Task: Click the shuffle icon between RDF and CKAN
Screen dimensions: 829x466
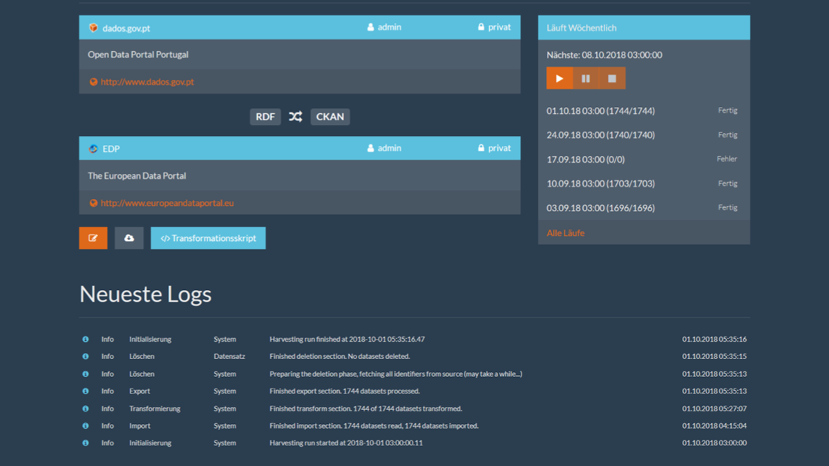Action: click(x=295, y=117)
